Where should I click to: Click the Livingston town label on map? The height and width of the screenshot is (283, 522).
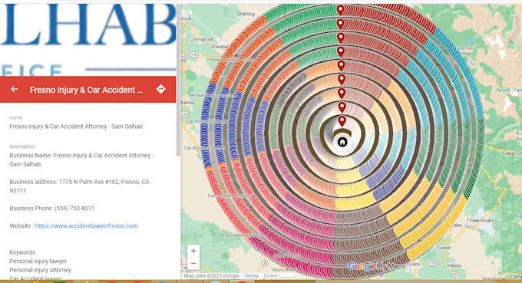[202, 39]
